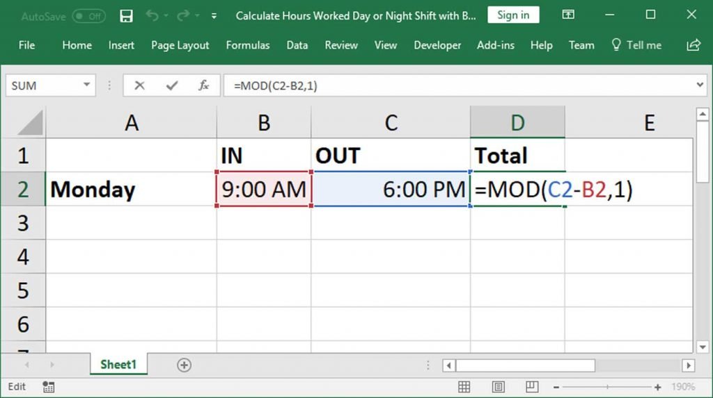Screen dimensions: 713x398
Task: Open Ribbon Display Options icon
Action: [568, 15]
